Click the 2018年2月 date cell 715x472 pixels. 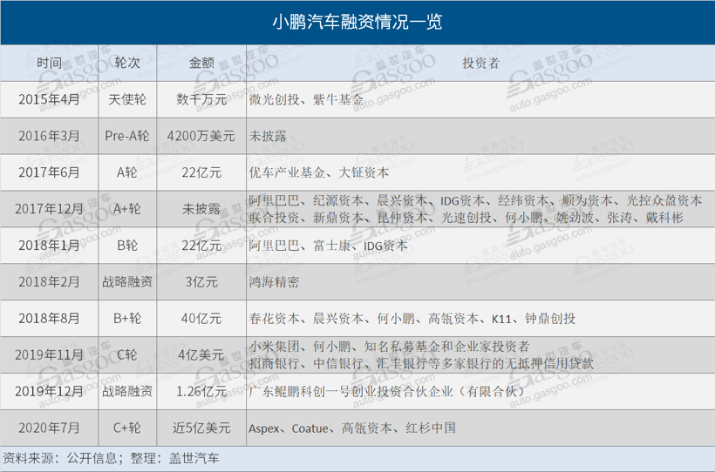pyautogui.click(x=49, y=281)
